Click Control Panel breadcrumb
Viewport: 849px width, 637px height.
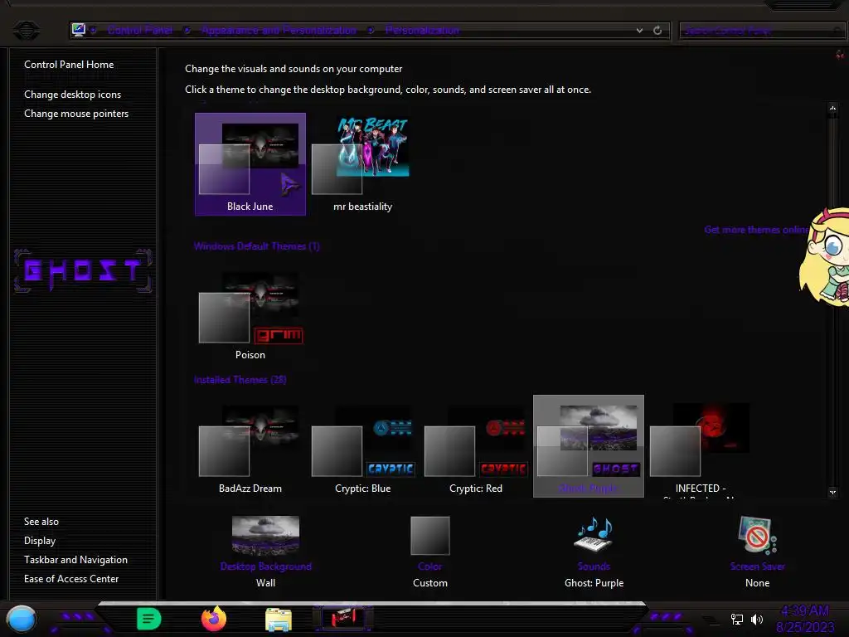point(139,31)
